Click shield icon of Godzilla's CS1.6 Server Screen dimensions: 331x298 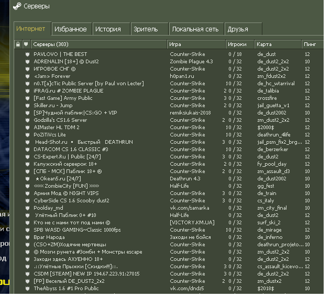27,120
